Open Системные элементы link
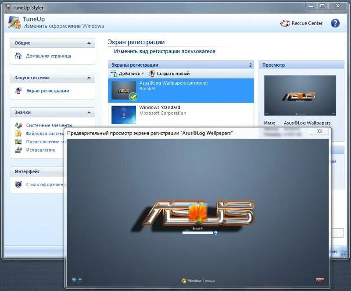The height and width of the screenshot is (291, 351). tap(49, 125)
